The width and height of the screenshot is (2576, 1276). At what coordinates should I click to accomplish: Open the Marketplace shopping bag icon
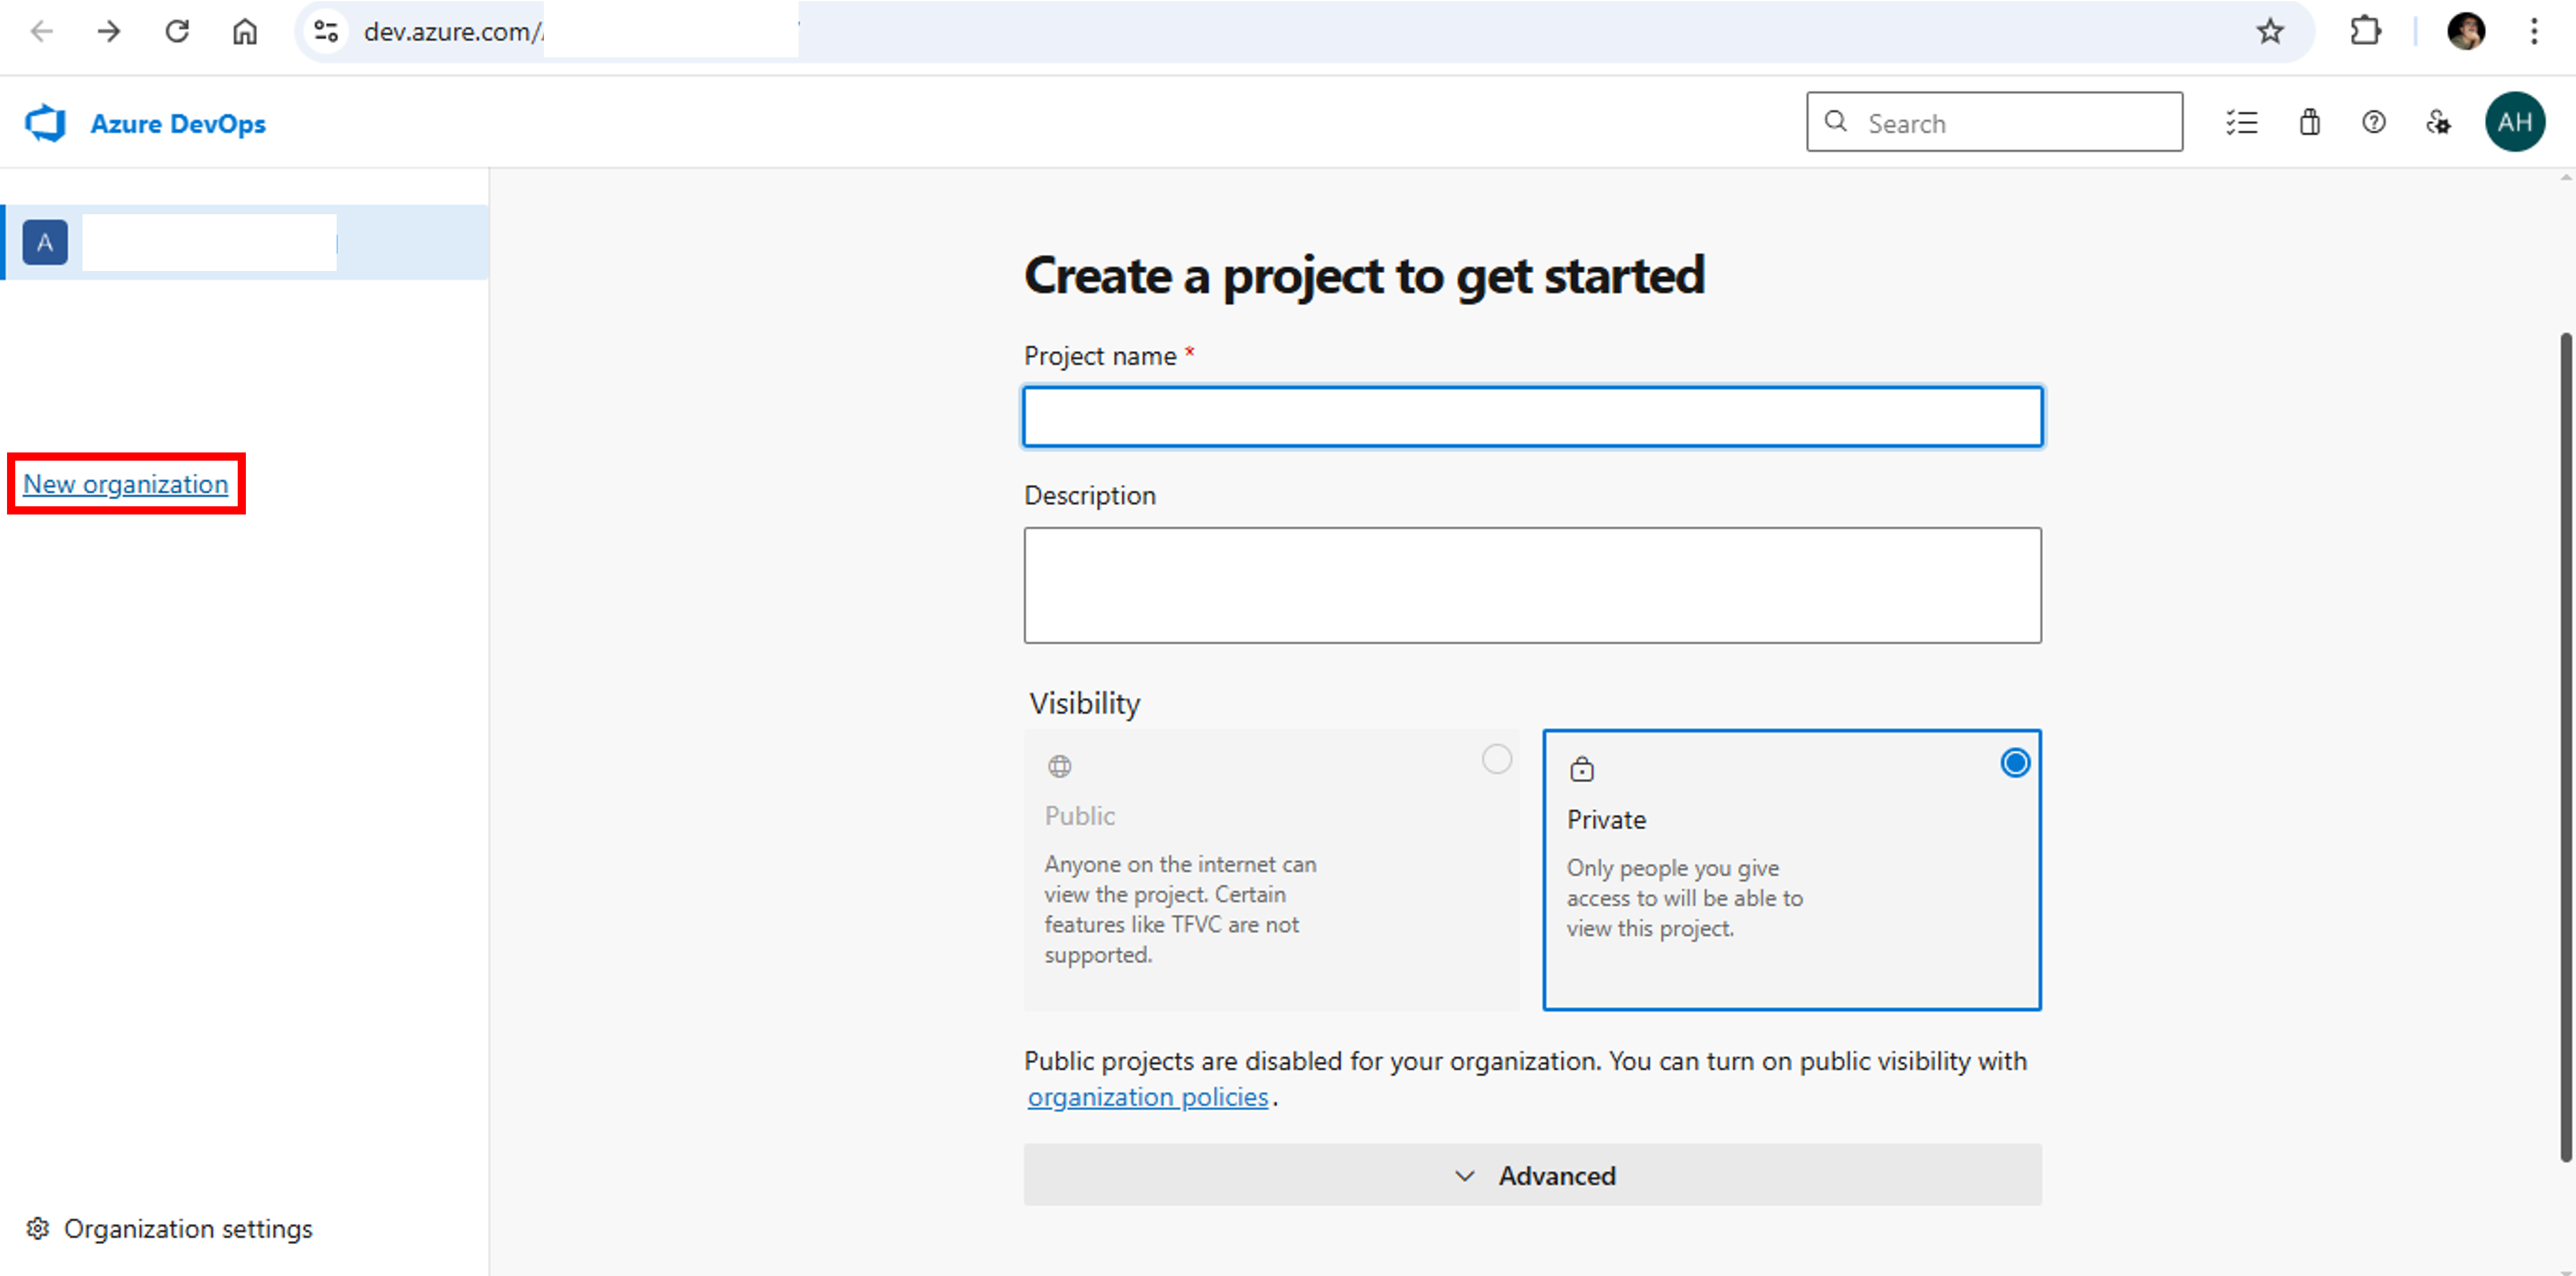(2309, 122)
